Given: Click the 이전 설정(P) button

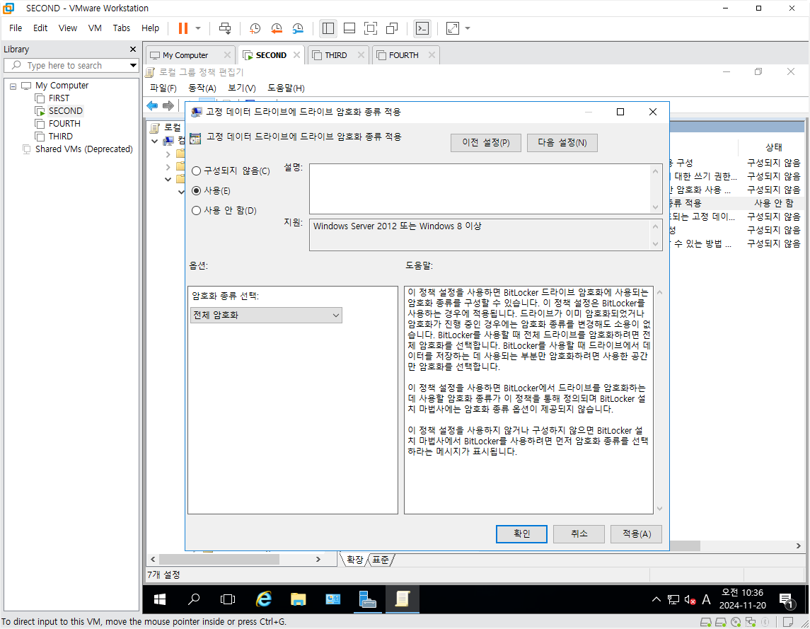Looking at the screenshot, I should 485,143.
